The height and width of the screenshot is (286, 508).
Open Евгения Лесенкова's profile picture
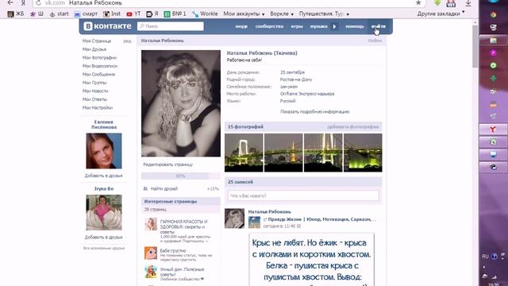coord(104,151)
